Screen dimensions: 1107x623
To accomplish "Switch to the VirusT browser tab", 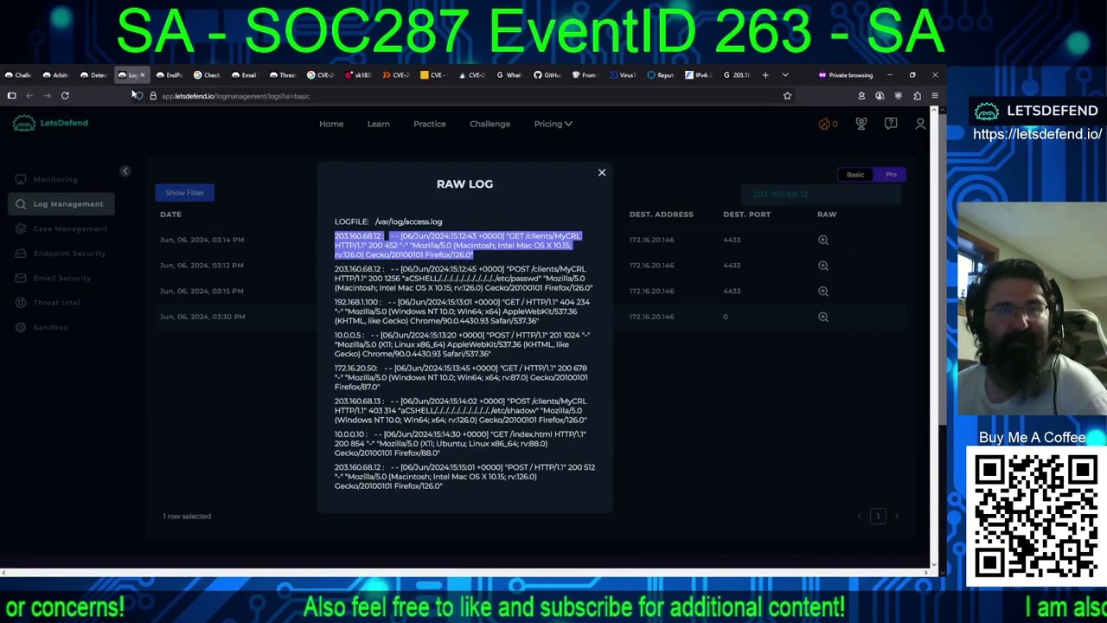I will (x=623, y=75).
